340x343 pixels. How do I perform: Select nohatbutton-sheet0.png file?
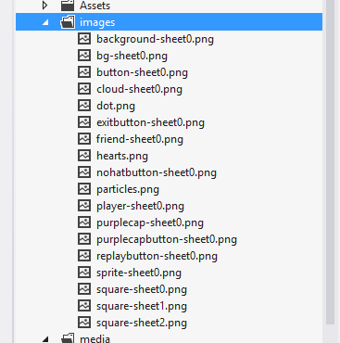157,172
